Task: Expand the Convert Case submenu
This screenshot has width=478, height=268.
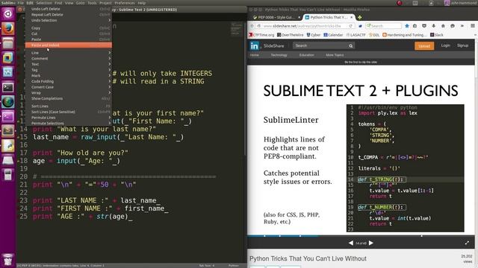Action: click(69, 87)
